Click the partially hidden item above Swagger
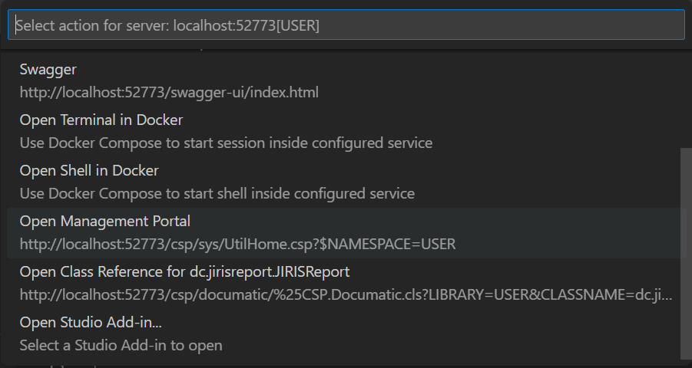 click(154, 48)
